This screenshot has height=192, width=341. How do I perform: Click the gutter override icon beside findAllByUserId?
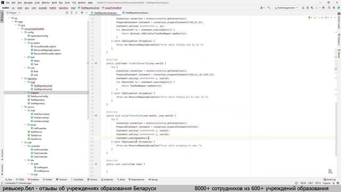(96, 63)
